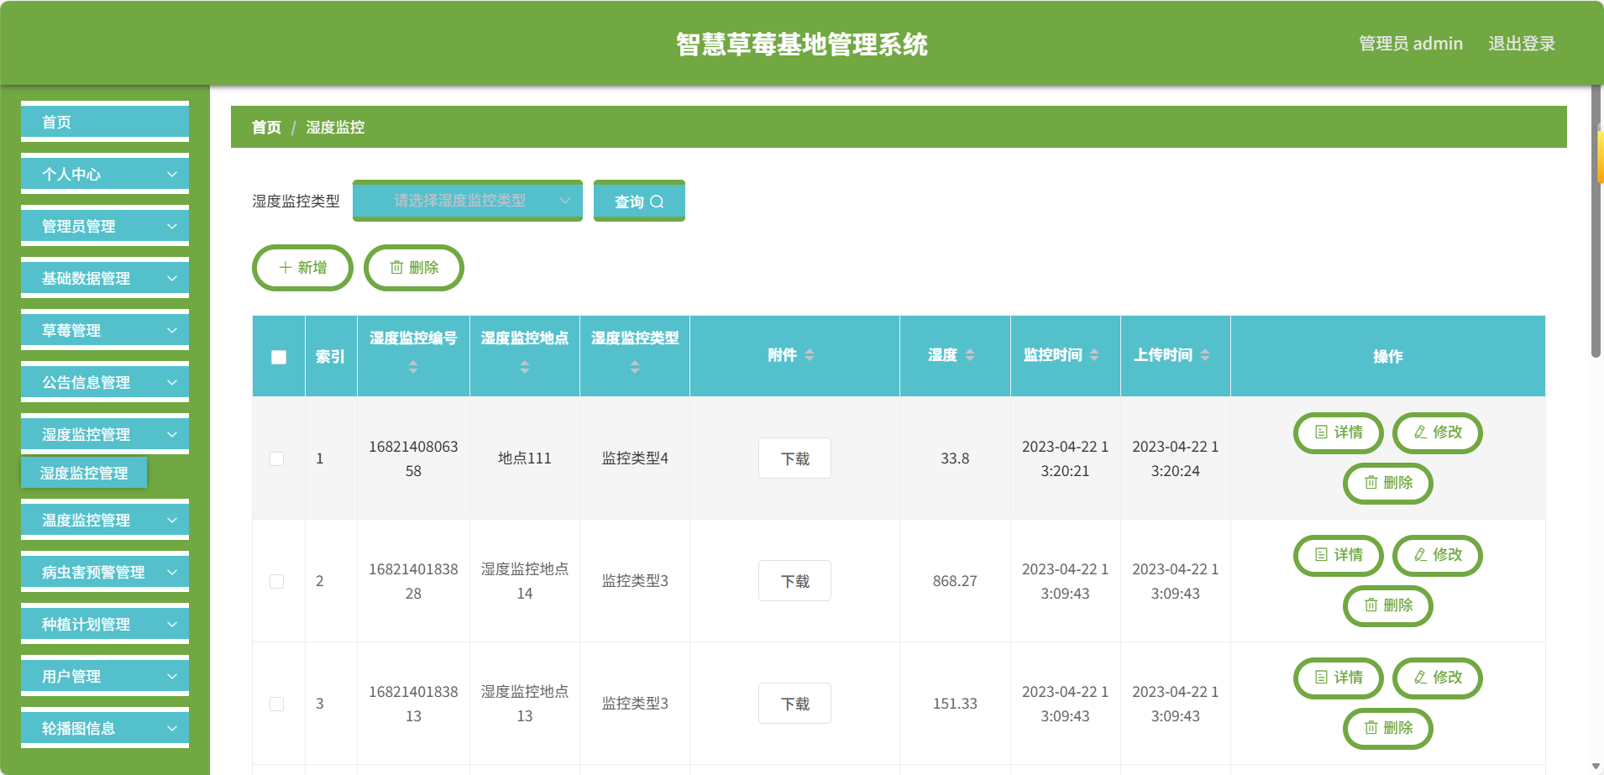Image resolution: width=1604 pixels, height=775 pixels.
Task: Click the 查询 search button
Action: pyautogui.click(x=639, y=201)
